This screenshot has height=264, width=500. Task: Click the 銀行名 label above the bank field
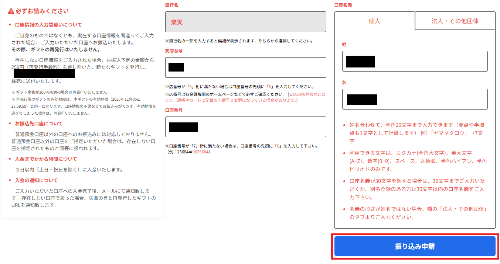(171, 5)
